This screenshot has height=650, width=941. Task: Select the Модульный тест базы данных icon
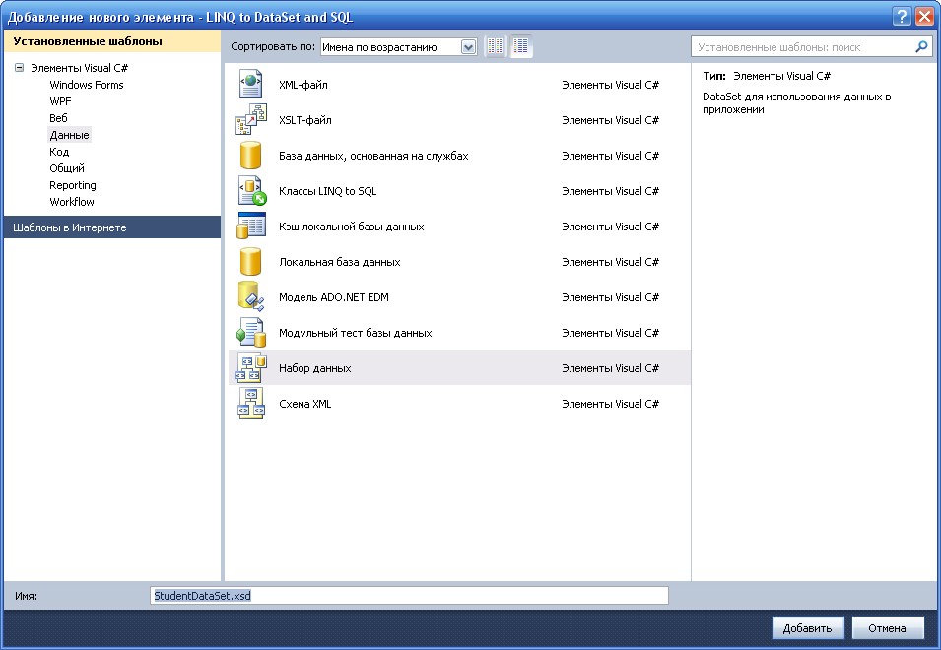251,332
